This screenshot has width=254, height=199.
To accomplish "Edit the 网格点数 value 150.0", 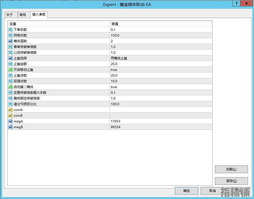I will pos(161,35).
